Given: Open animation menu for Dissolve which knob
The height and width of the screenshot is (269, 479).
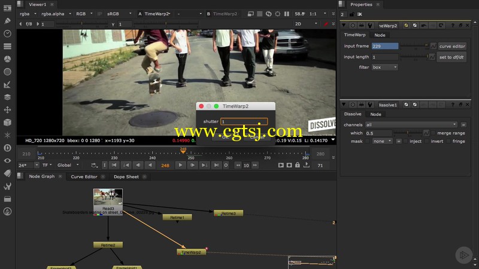Looking at the screenshot, I should click(x=426, y=133).
